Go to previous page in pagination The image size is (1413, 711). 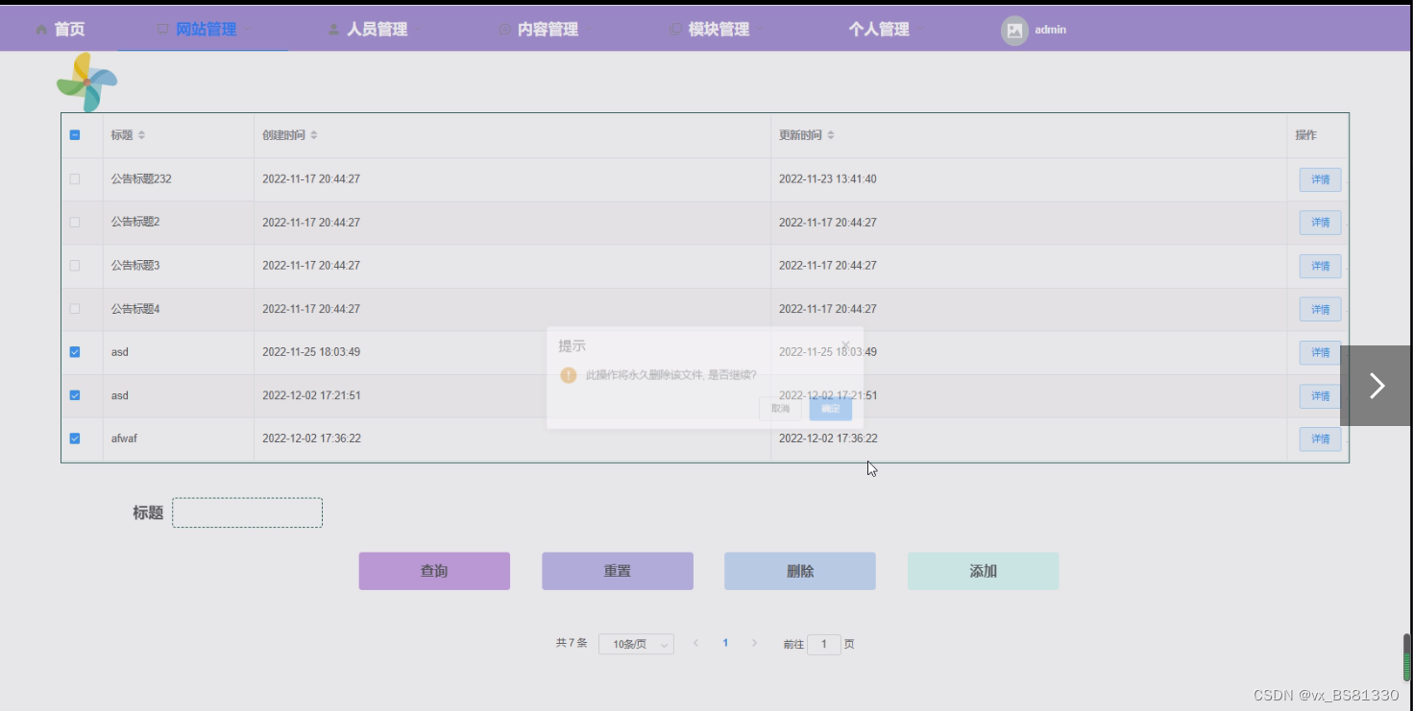pyautogui.click(x=695, y=643)
